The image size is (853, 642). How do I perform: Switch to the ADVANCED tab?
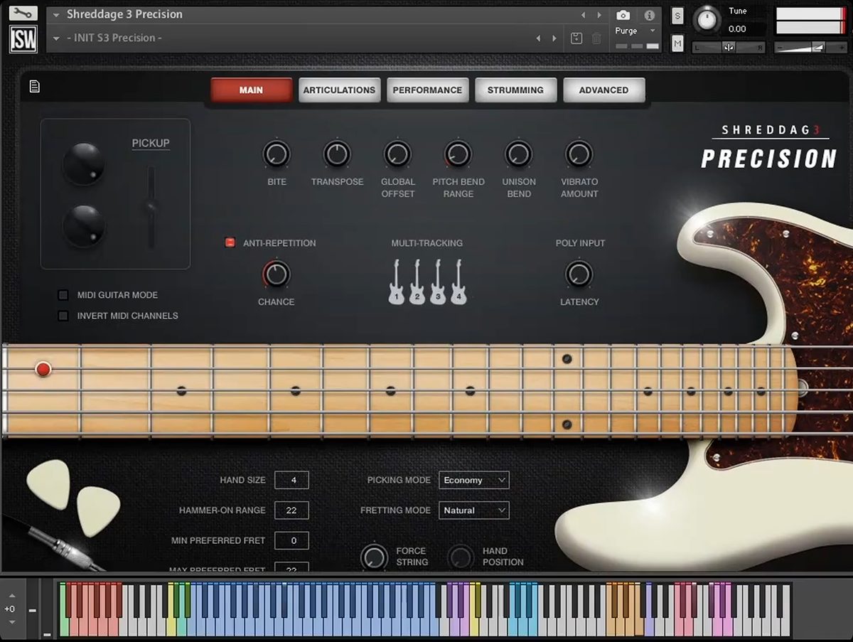coord(603,90)
